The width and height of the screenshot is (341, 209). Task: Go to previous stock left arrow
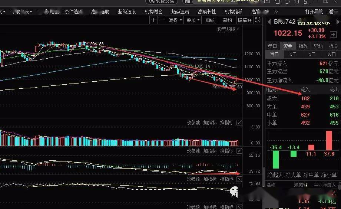click(x=269, y=22)
